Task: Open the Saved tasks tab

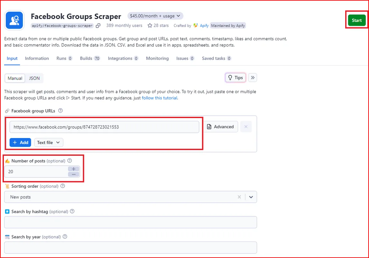Action: [216, 58]
